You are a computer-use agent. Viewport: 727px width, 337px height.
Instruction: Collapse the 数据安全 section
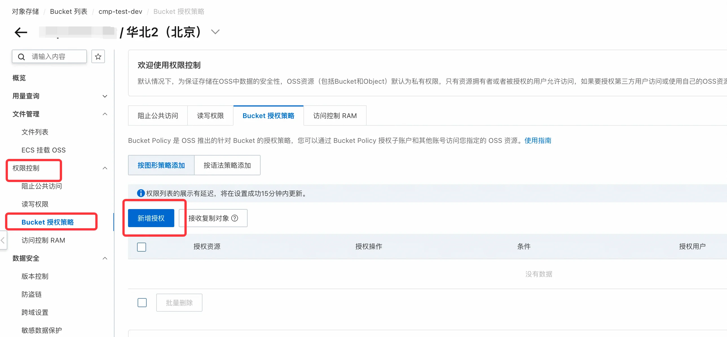click(105, 258)
